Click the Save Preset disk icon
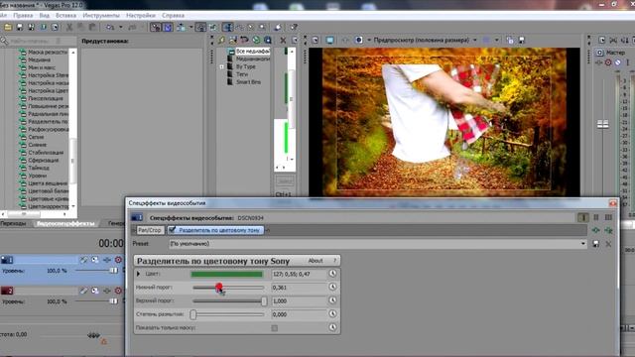This screenshot has width=635, height=357. click(x=595, y=244)
